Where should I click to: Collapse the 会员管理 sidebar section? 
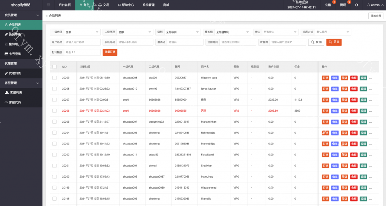coord(21,15)
